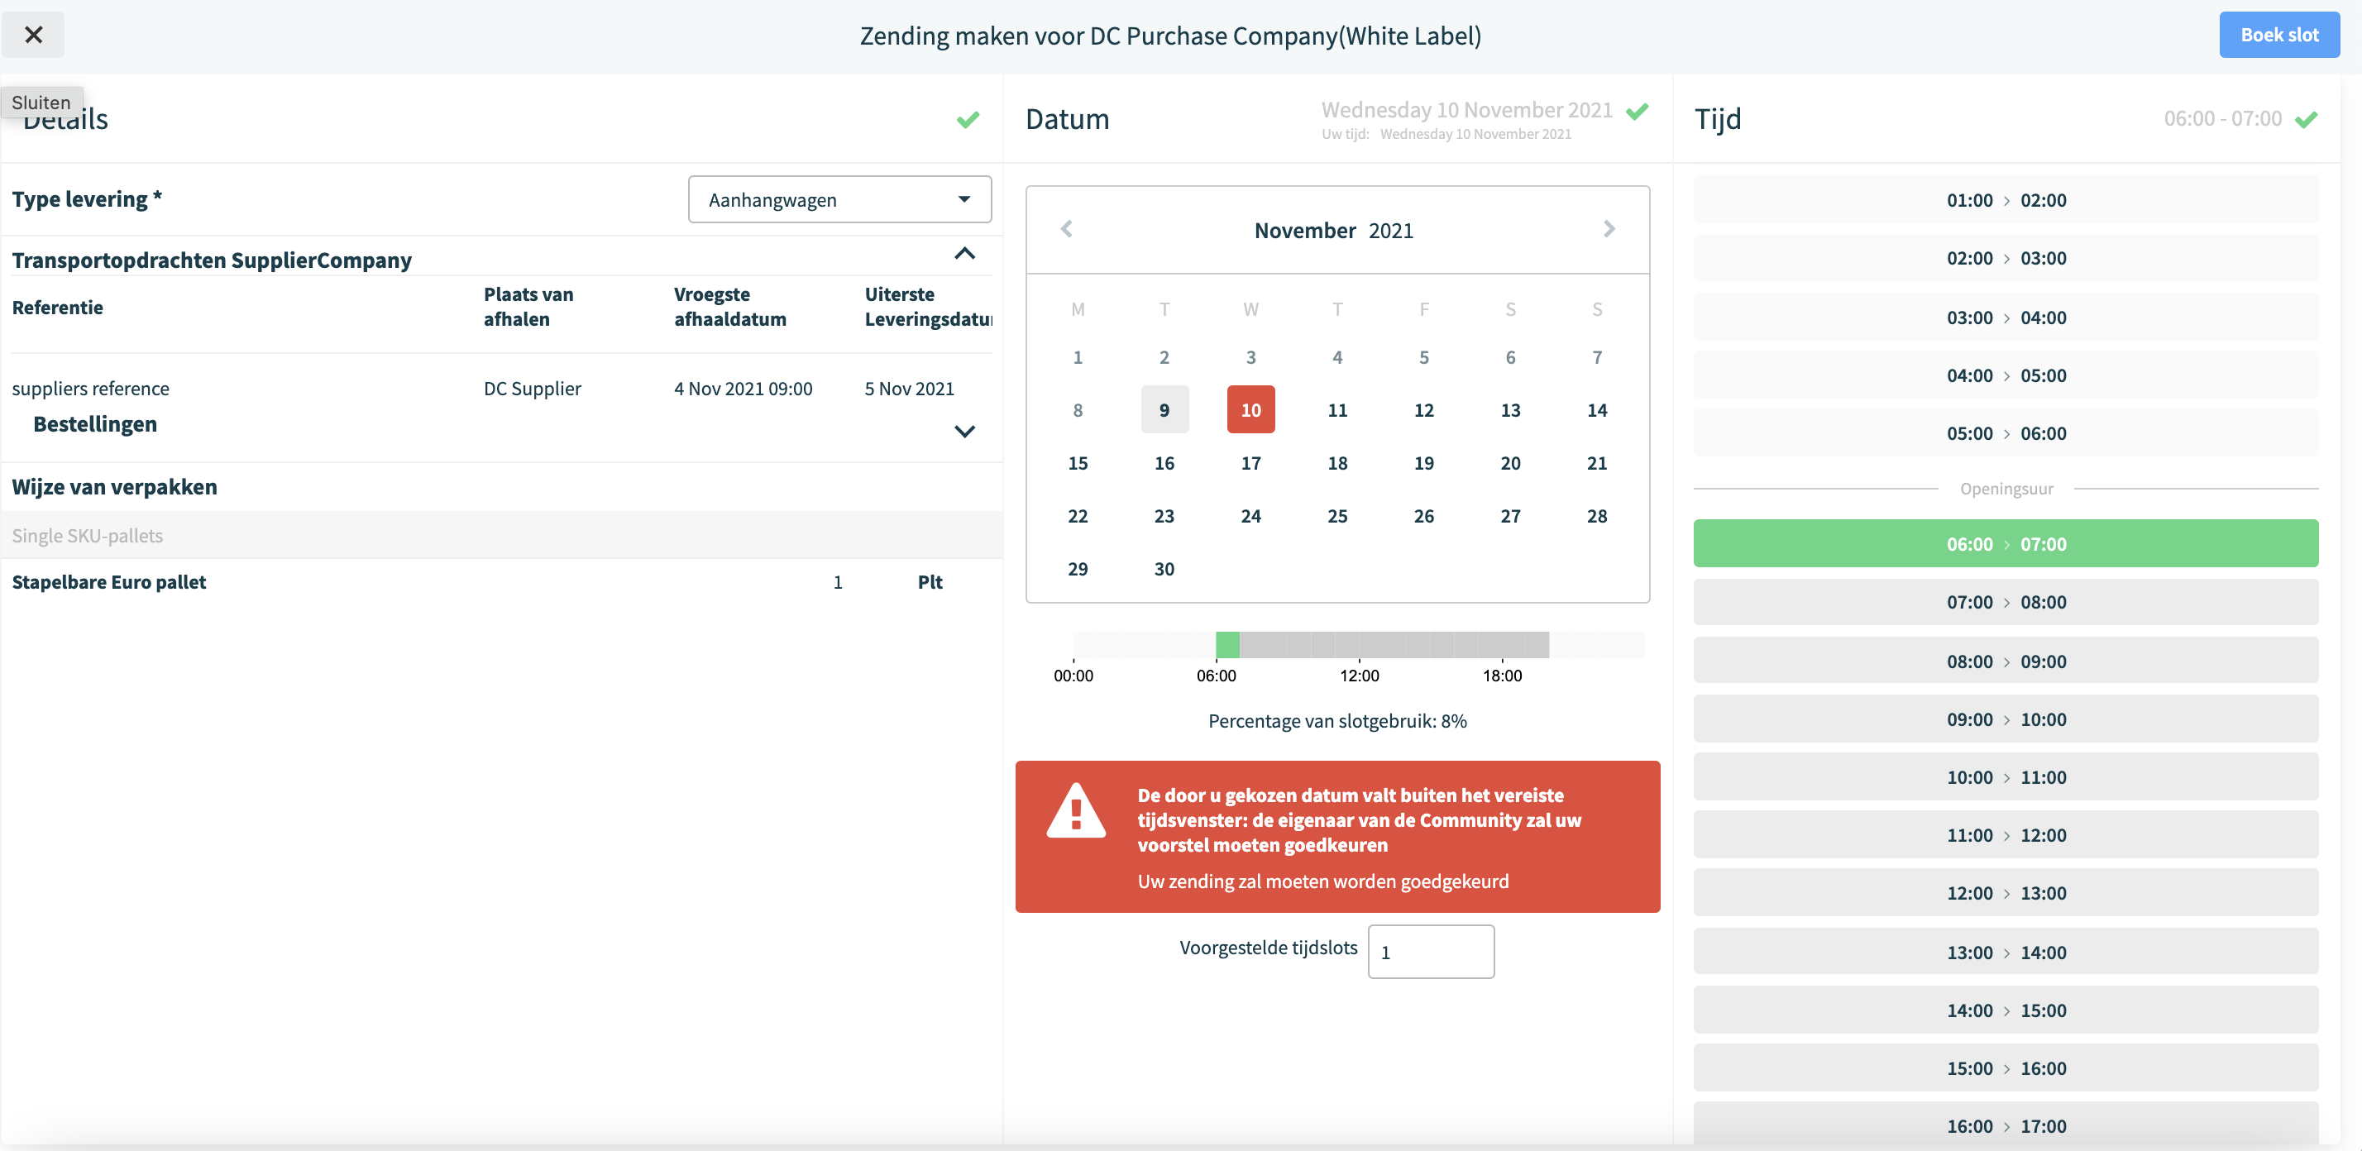Image resolution: width=2362 pixels, height=1151 pixels.
Task: Click the green checkmark in Tijd header
Action: (x=2306, y=119)
